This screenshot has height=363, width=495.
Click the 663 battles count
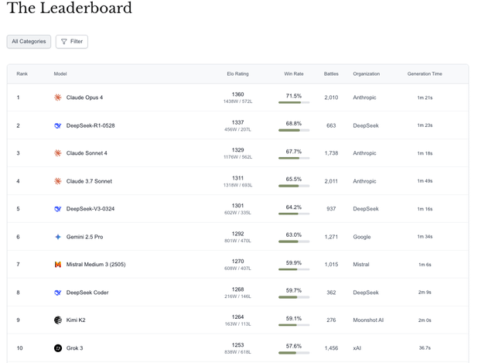331,125
